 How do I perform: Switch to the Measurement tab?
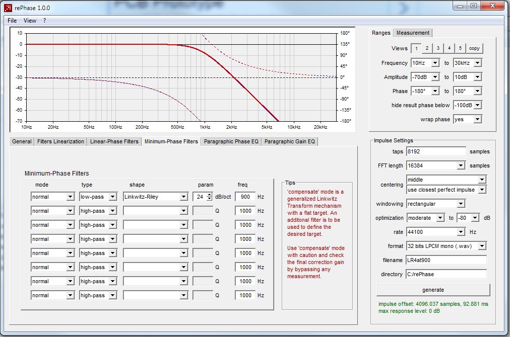[413, 33]
